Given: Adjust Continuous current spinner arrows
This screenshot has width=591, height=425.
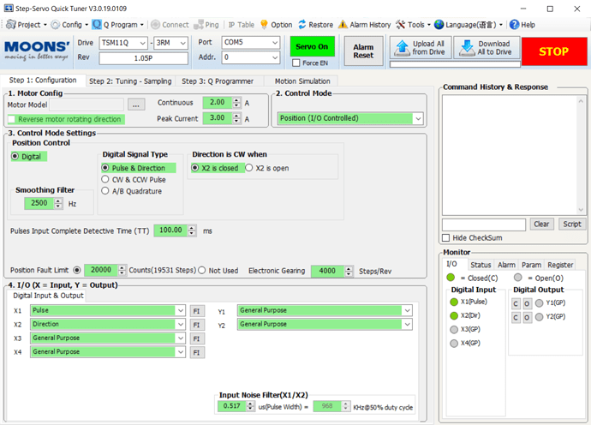Looking at the screenshot, I should coord(236,102).
